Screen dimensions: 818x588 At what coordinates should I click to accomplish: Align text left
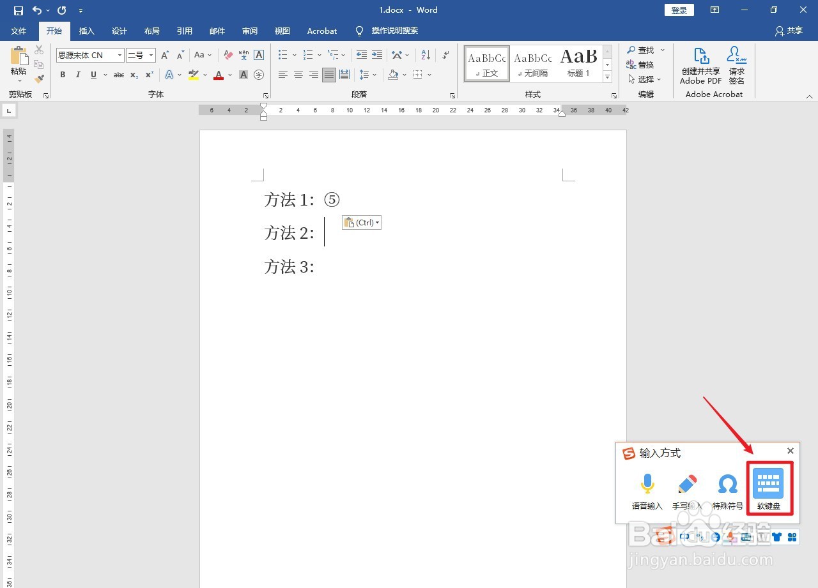(x=283, y=75)
